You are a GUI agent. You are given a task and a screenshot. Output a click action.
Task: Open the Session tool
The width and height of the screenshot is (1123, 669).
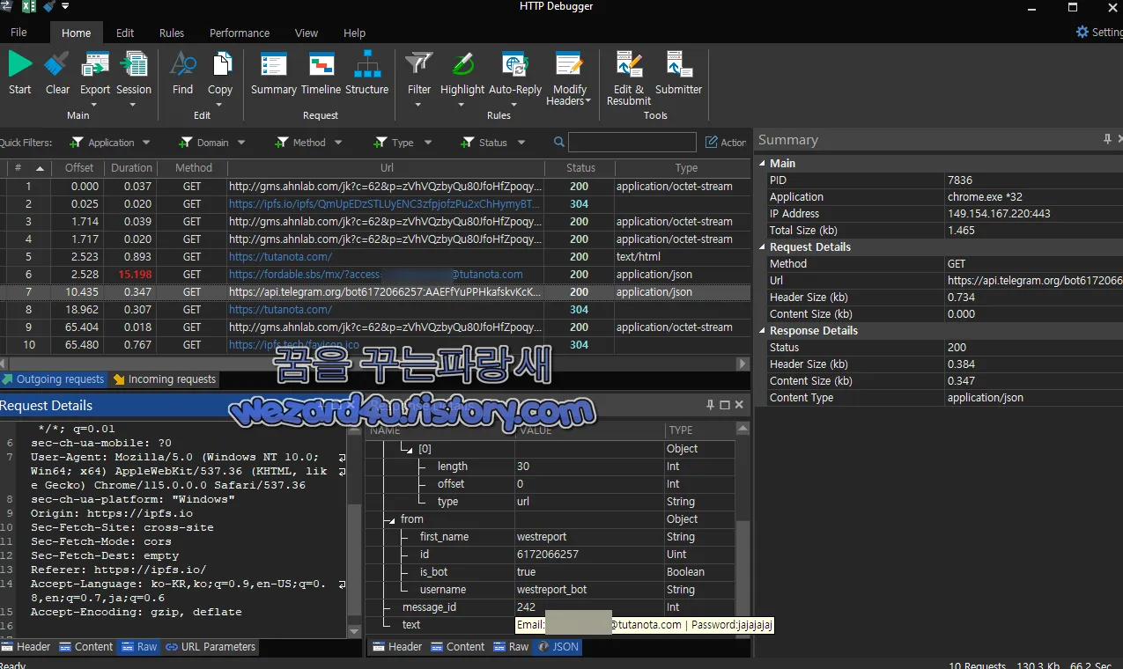pyautogui.click(x=134, y=79)
